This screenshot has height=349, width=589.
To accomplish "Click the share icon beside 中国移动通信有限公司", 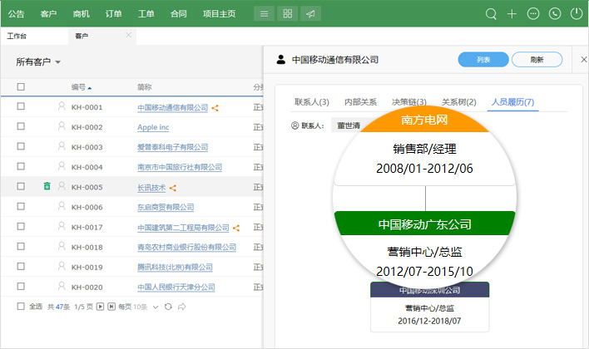I will coord(215,107).
